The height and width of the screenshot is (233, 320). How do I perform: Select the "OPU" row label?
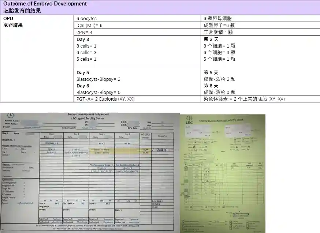[x=8, y=18]
